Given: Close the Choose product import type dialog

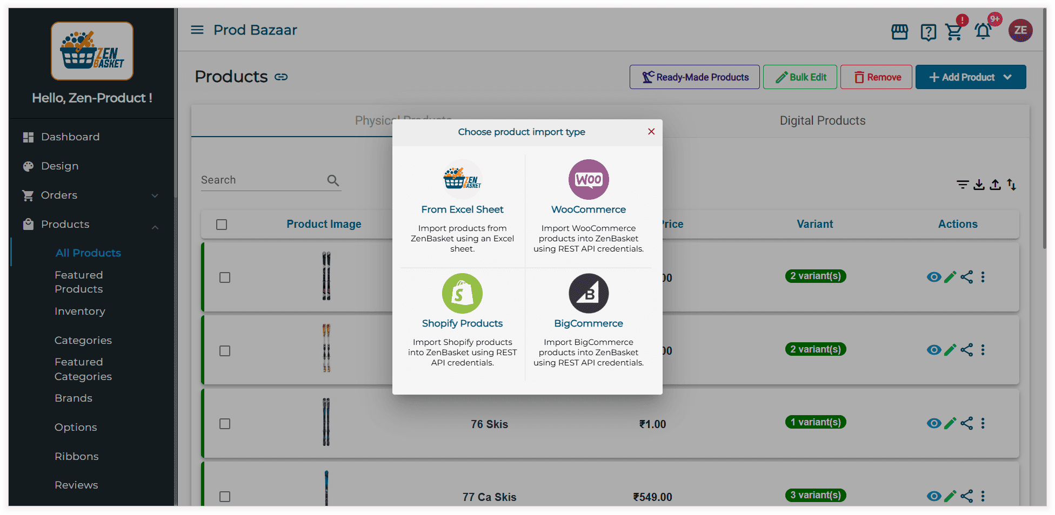Looking at the screenshot, I should (x=651, y=132).
